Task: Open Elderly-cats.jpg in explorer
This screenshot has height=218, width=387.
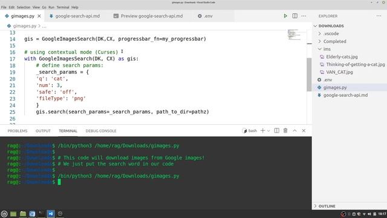Action: tap(342, 56)
